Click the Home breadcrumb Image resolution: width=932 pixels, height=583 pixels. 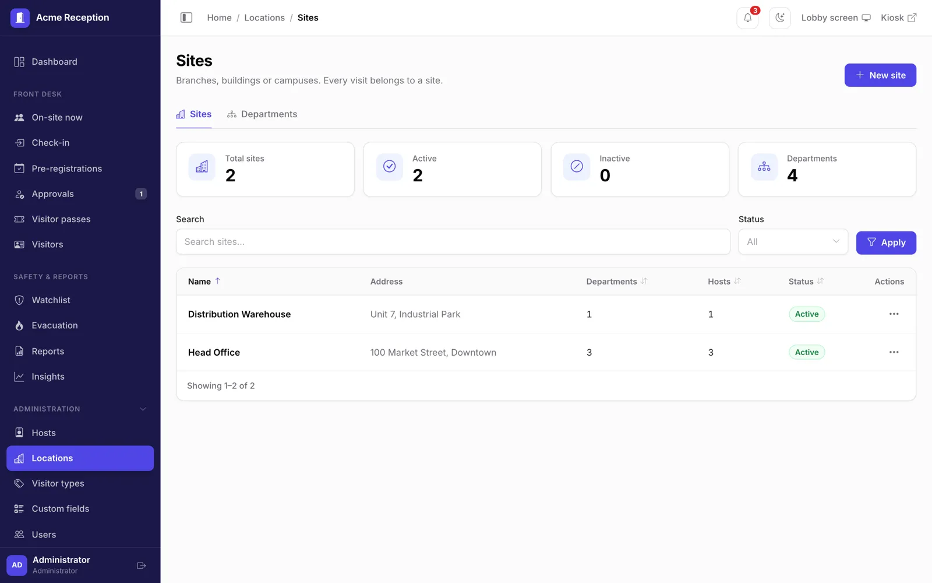(219, 17)
